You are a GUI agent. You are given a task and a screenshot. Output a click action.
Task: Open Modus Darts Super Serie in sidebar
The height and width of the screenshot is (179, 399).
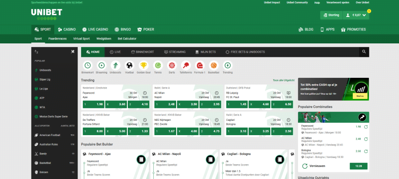(54, 116)
